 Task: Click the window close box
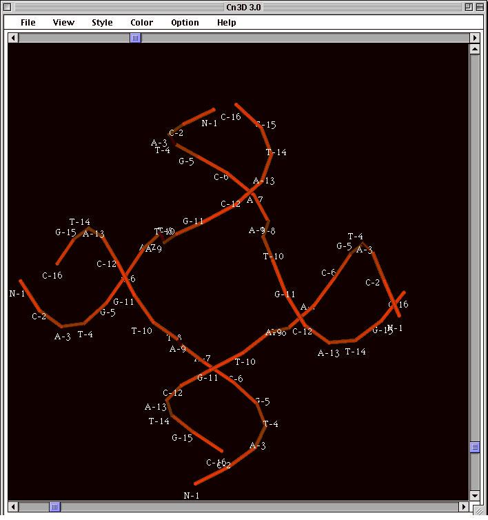(x=8, y=7)
